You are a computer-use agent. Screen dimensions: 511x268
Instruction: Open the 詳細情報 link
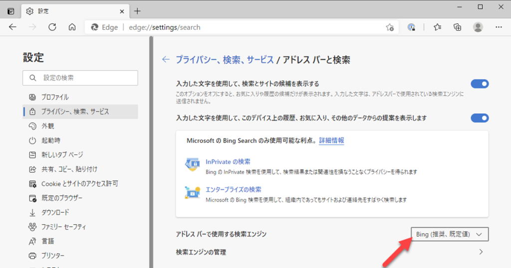pos(331,140)
